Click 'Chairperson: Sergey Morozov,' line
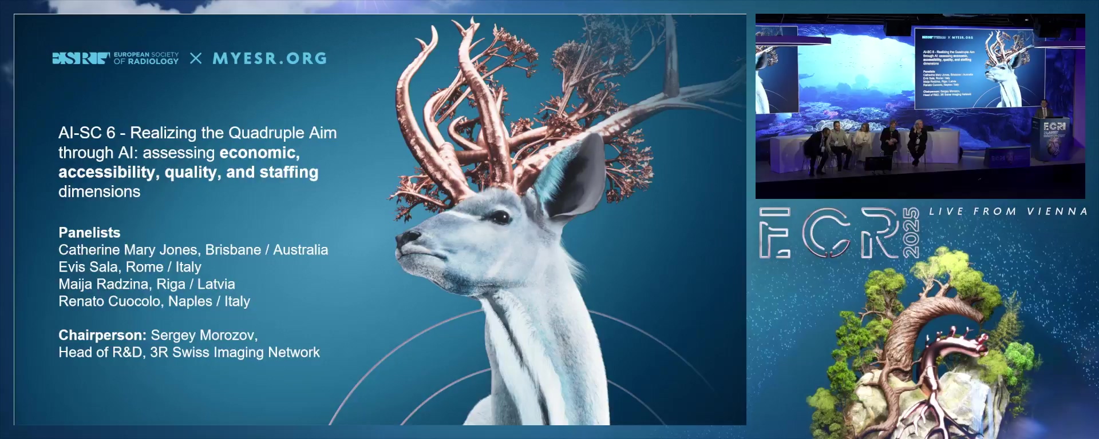The image size is (1099, 439). coord(158,335)
